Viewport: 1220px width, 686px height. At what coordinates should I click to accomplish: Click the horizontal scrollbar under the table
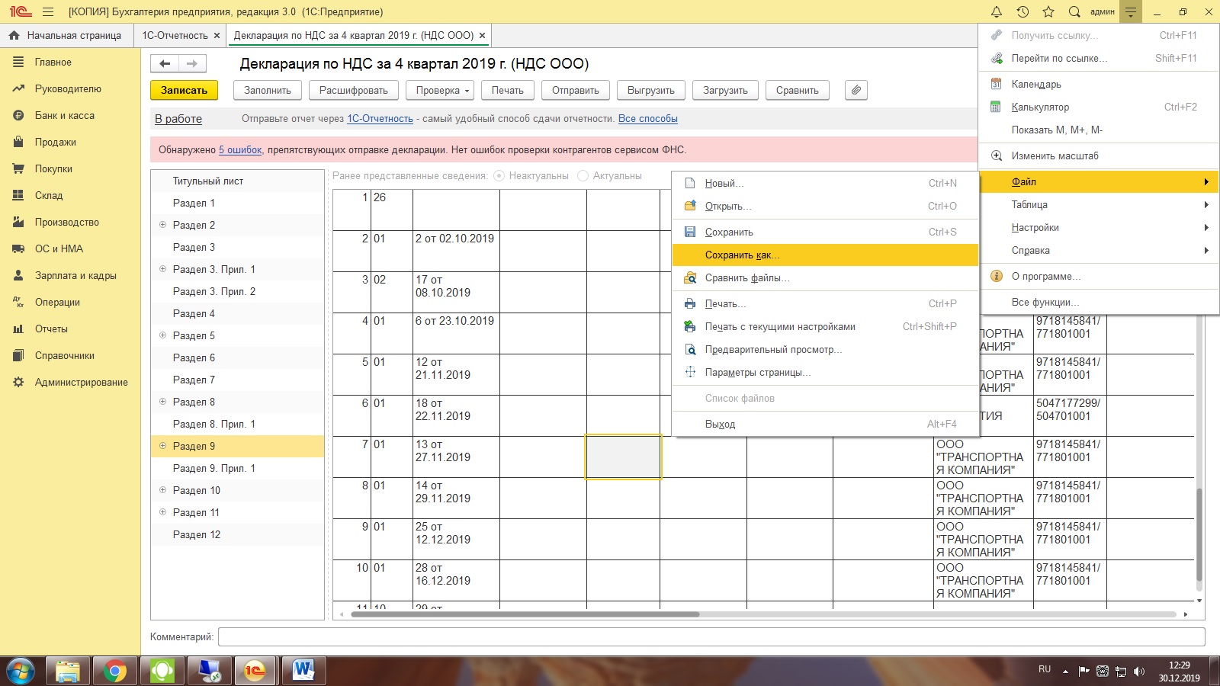(x=525, y=614)
